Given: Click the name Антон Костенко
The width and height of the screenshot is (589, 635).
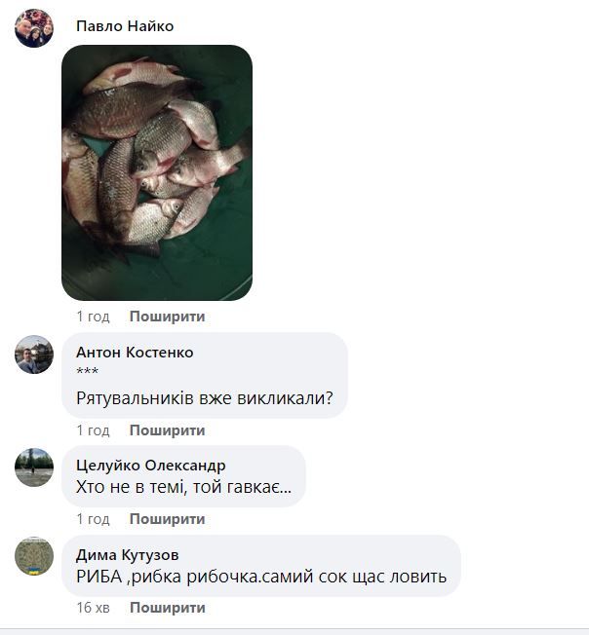Looking at the screenshot, I should [x=135, y=353].
